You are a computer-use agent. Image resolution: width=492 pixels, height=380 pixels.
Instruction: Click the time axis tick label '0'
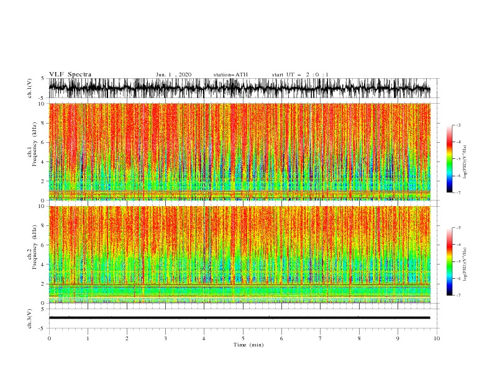(49, 338)
